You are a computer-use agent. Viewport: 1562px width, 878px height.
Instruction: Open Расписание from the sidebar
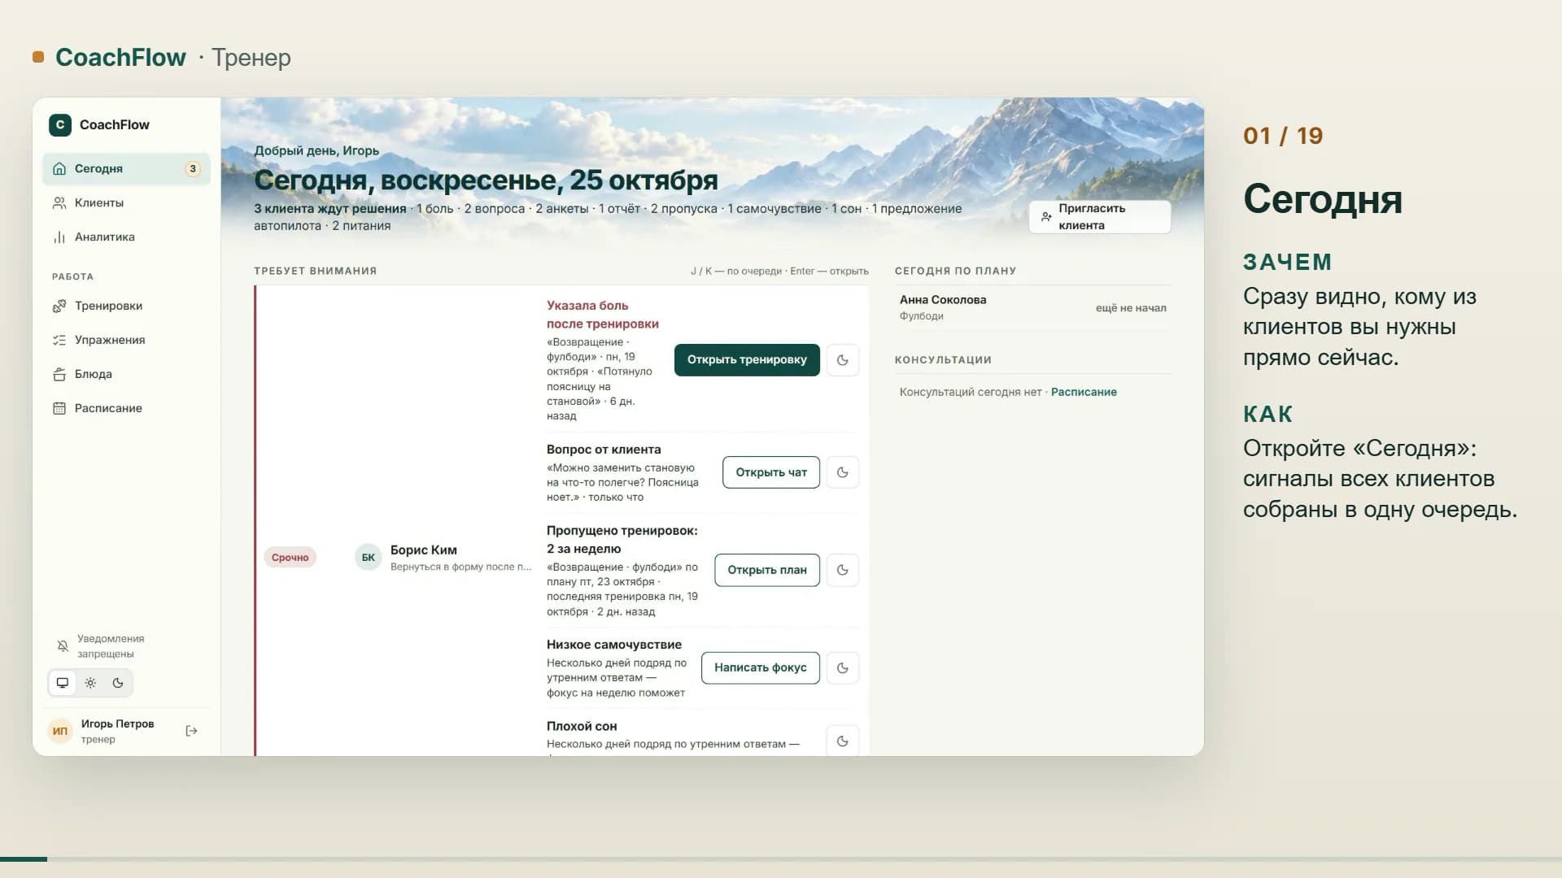click(x=126, y=408)
